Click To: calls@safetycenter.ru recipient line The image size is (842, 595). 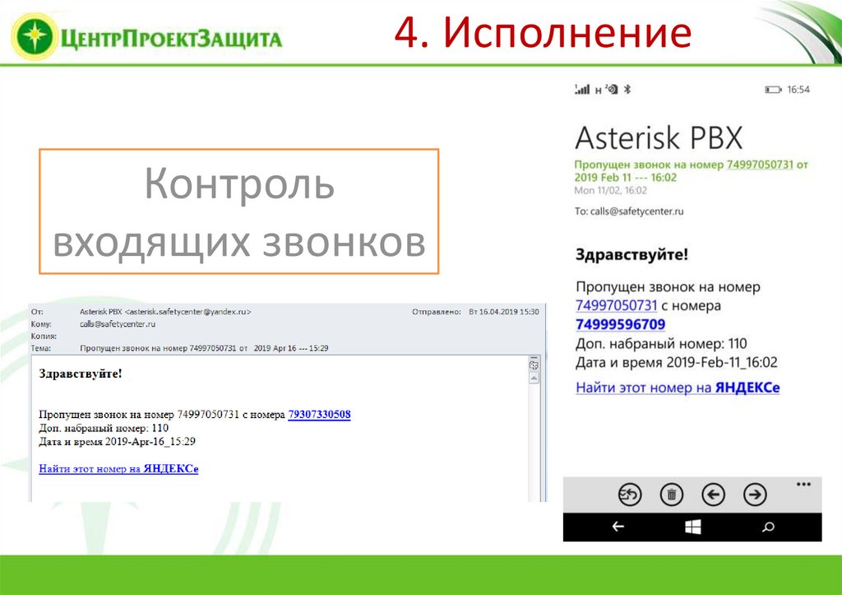pyautogui.click(x=629, y=212)
